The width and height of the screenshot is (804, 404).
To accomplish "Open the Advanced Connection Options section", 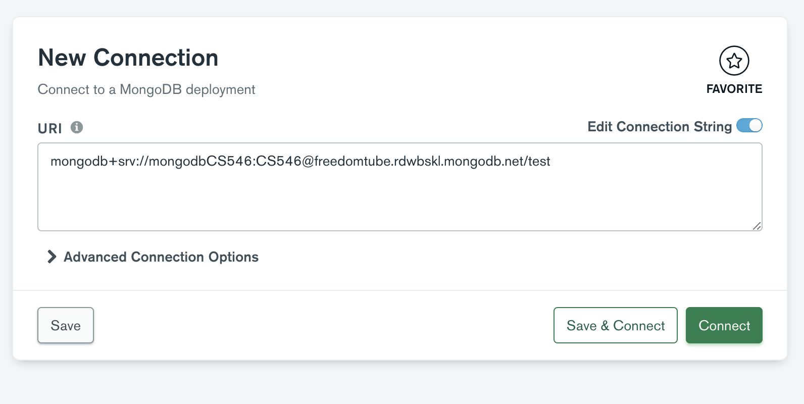I will tap(160, 257).
